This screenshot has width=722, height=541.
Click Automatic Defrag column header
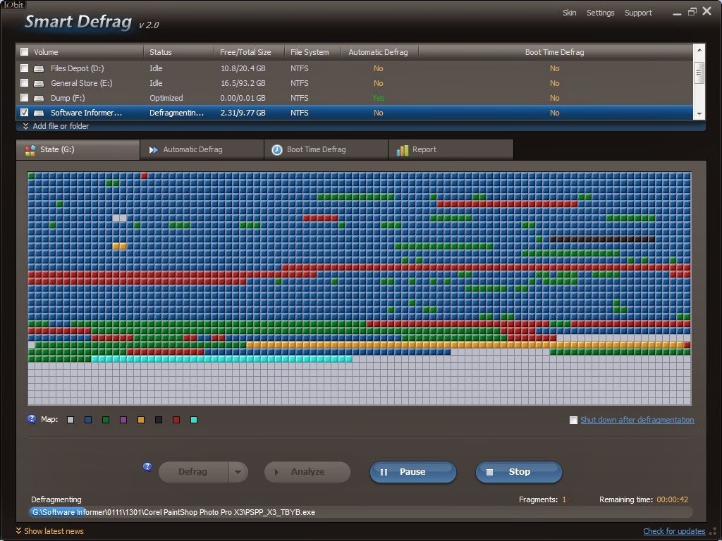(x=379, y=52)
